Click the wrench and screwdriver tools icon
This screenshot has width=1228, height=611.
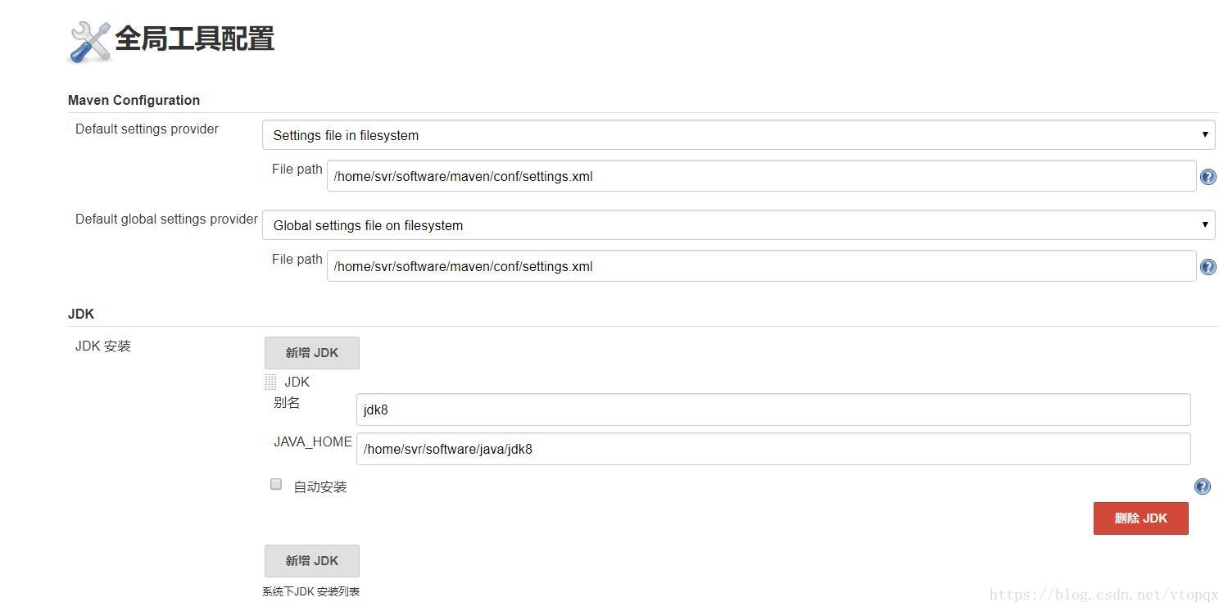[x=89, y=41]
